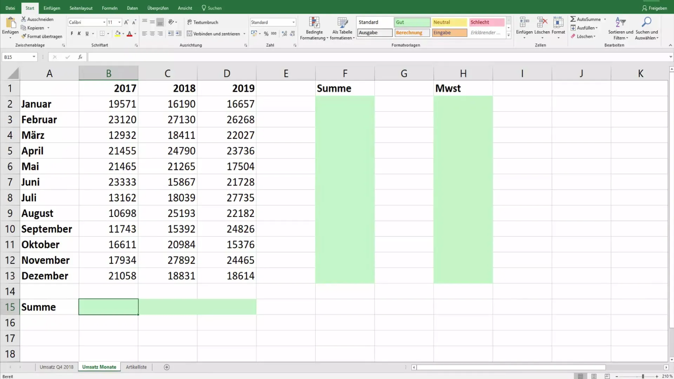The image size is (674, 379).
Task: Click the Einfügen clipboard paste icon
Action: click(x=11, y=23)
